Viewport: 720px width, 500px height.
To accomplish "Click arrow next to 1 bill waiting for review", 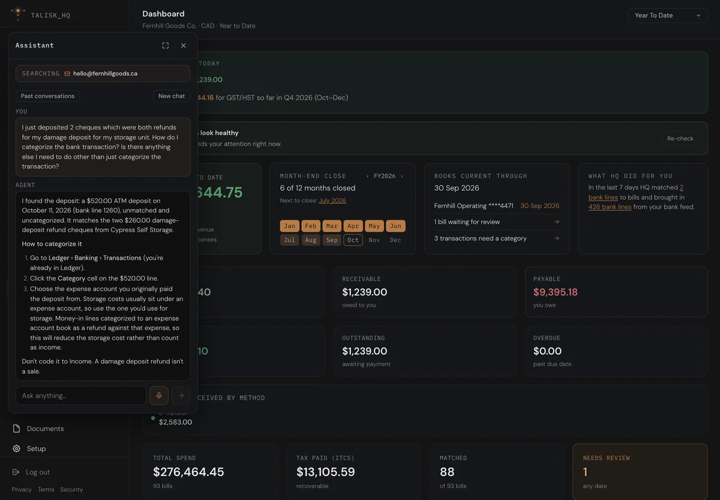I will 556,222.
